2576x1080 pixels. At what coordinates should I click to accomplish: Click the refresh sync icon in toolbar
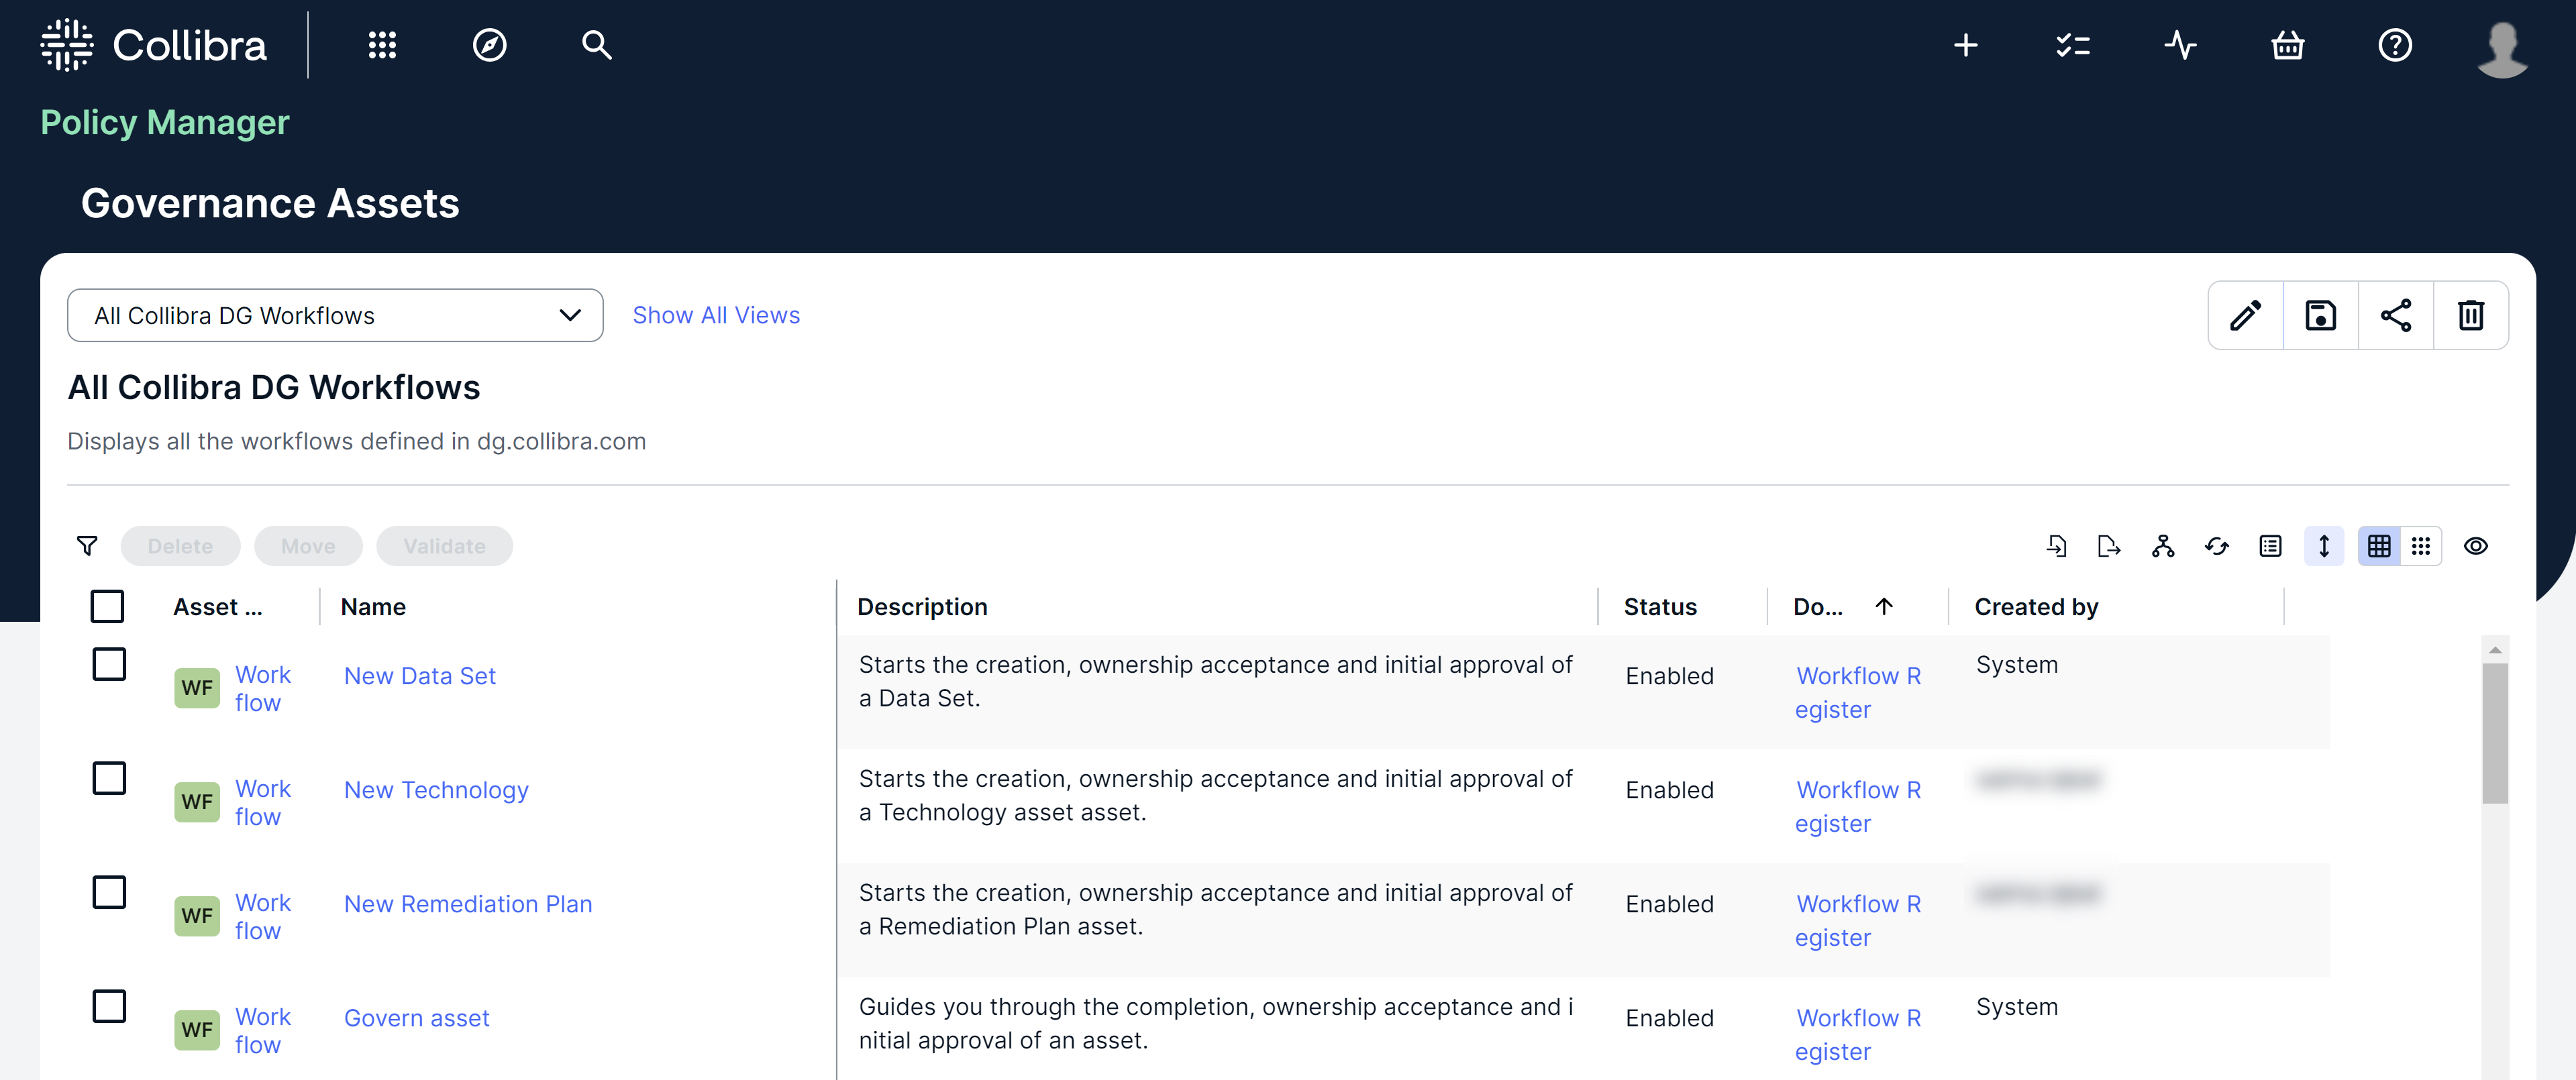[2217, 546]
